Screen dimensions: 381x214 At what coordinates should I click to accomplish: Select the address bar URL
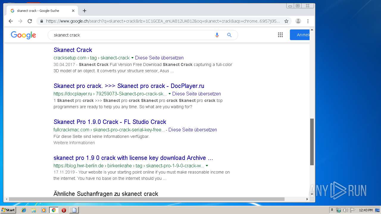[163, 21]
